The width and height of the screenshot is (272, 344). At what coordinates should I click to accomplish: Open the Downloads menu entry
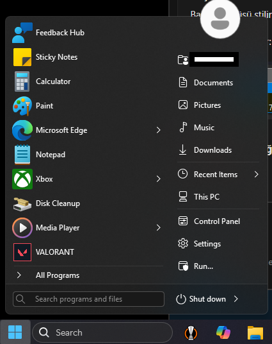click(218, 150)
